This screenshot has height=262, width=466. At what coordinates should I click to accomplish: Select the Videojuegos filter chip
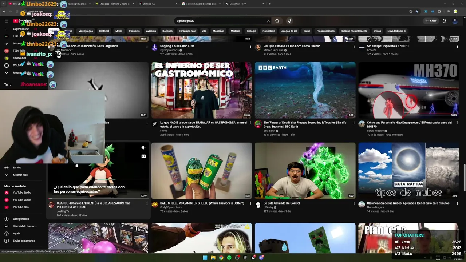86,31
